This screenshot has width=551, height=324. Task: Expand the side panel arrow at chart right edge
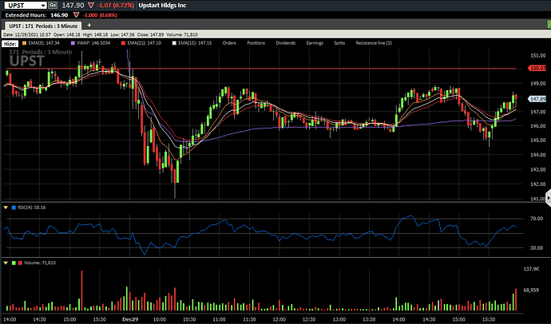tap(548, 198)
